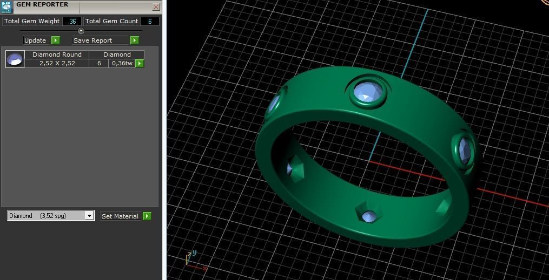This screenshot has height=280, width=549.
Task: Collapse the panel with the round arrow
Action: tap(81, 31)
